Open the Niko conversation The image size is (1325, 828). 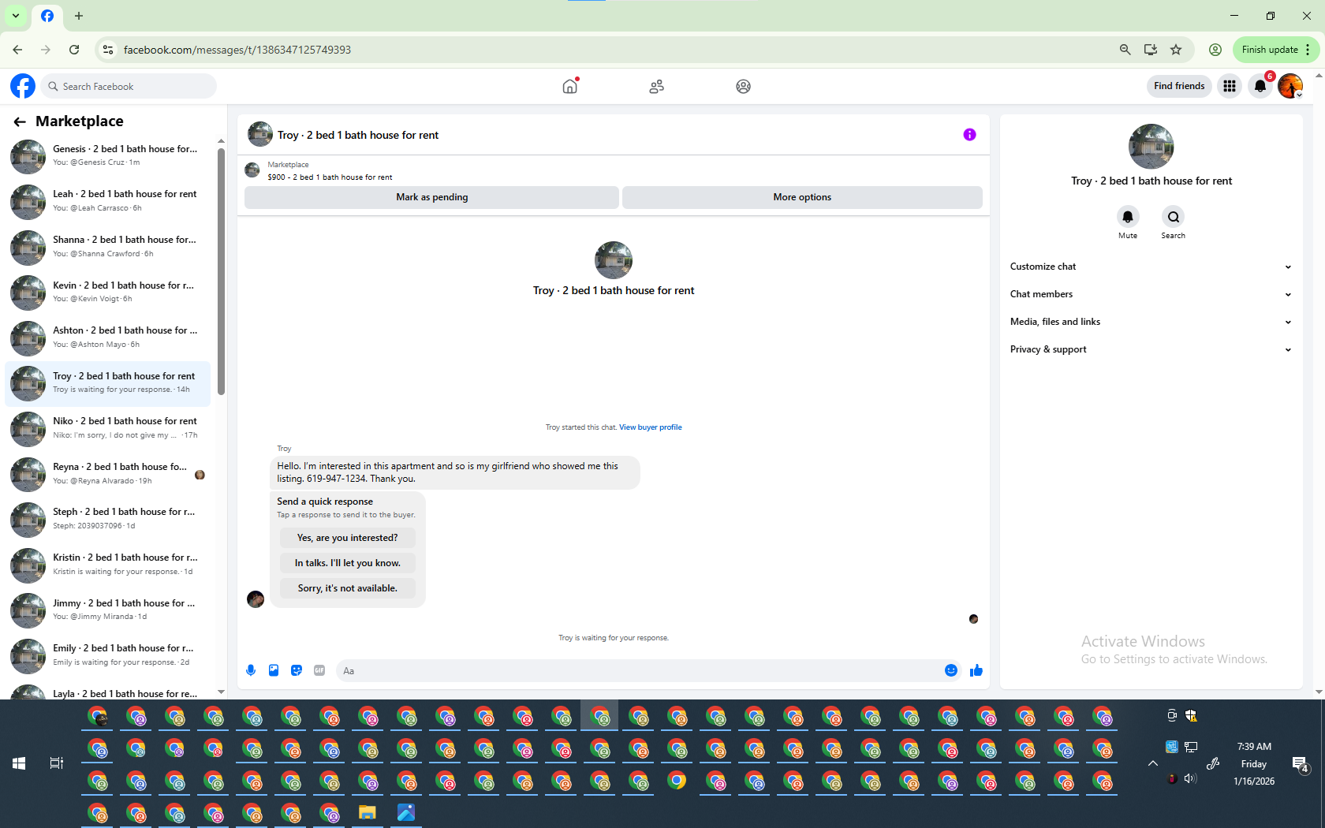click(x=108, y=428)
